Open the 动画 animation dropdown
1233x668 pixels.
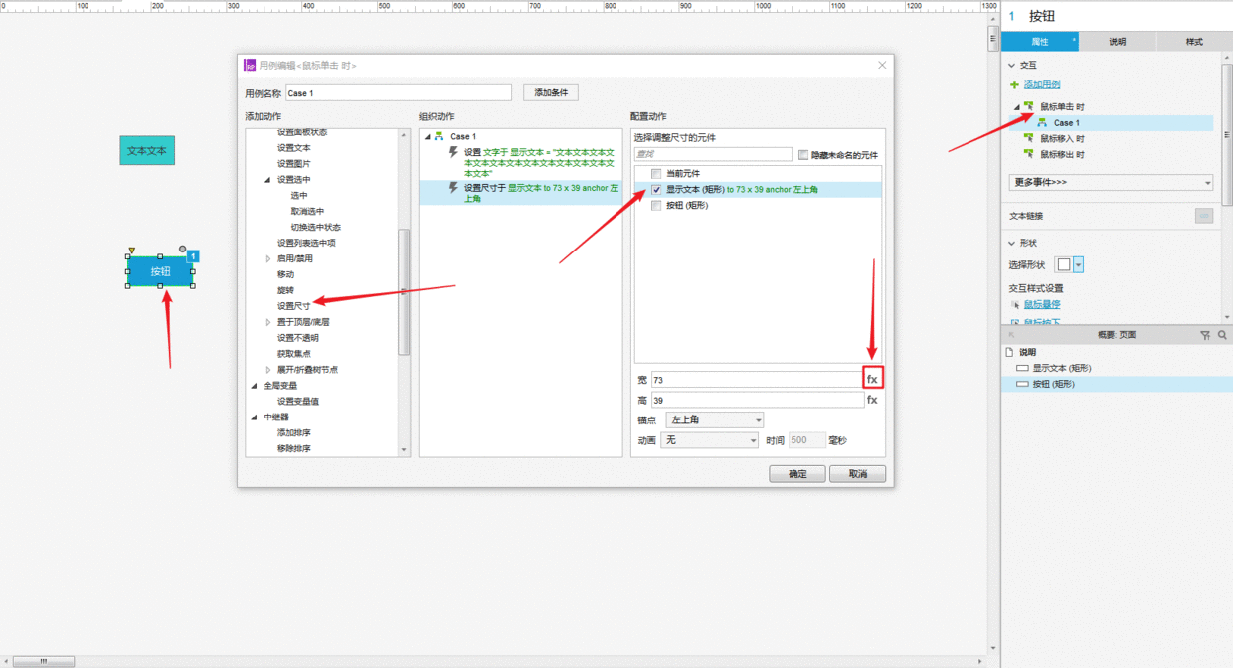tap(711, 440)
